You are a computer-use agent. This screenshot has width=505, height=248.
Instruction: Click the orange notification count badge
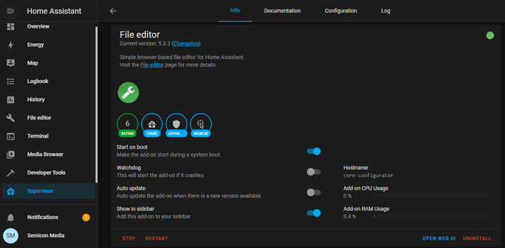tap(86, 218)
